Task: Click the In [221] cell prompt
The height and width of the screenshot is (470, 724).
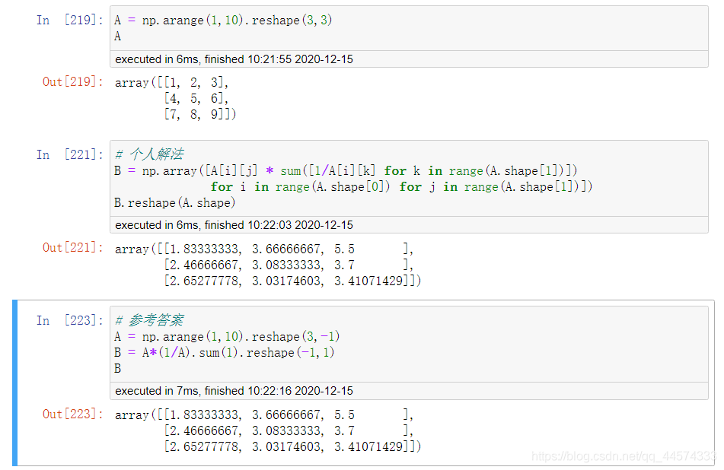Action: pyautogui.click(x=69, y=154)
